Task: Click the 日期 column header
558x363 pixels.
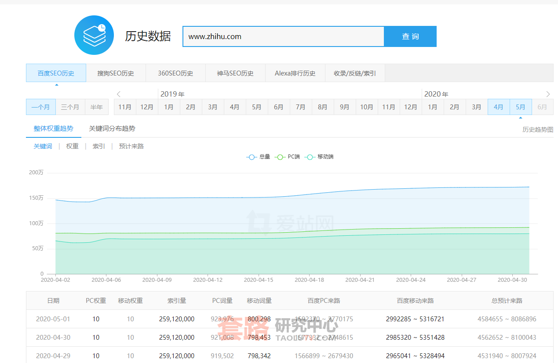Action: coord(53,301)
